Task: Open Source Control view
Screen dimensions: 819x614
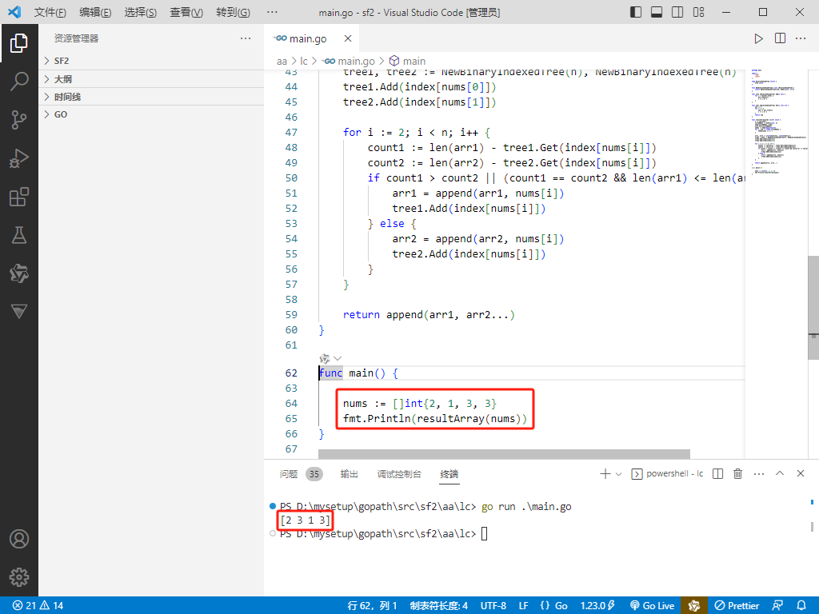Action: (x=19, y=120)
